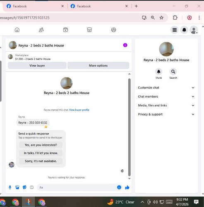Click the chat messages vertical scrollbar
204x207 pixels.
[130, 127]
